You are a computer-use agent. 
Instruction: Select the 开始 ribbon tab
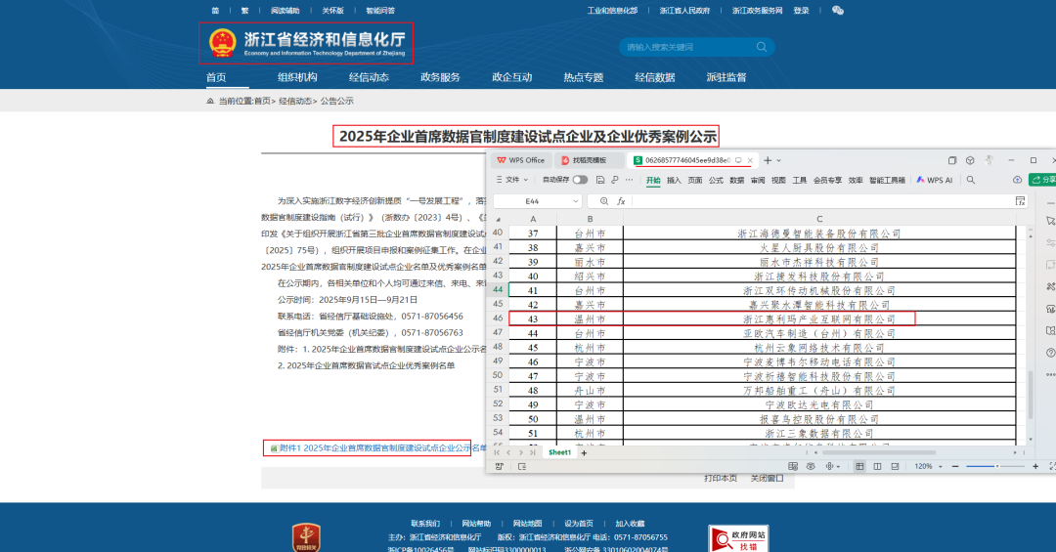coord(653,180)
